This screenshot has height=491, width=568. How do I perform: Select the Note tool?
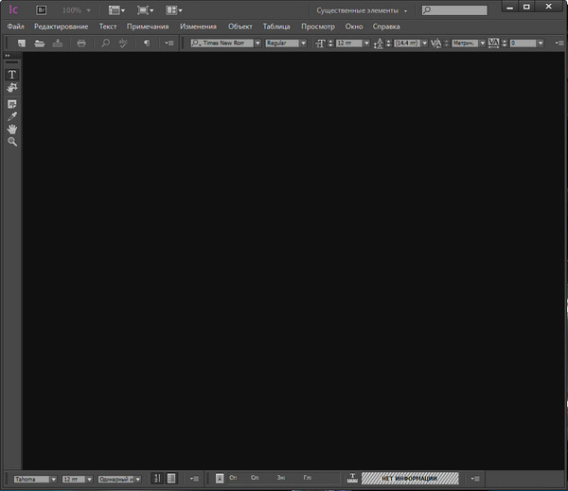coord(12,103)
